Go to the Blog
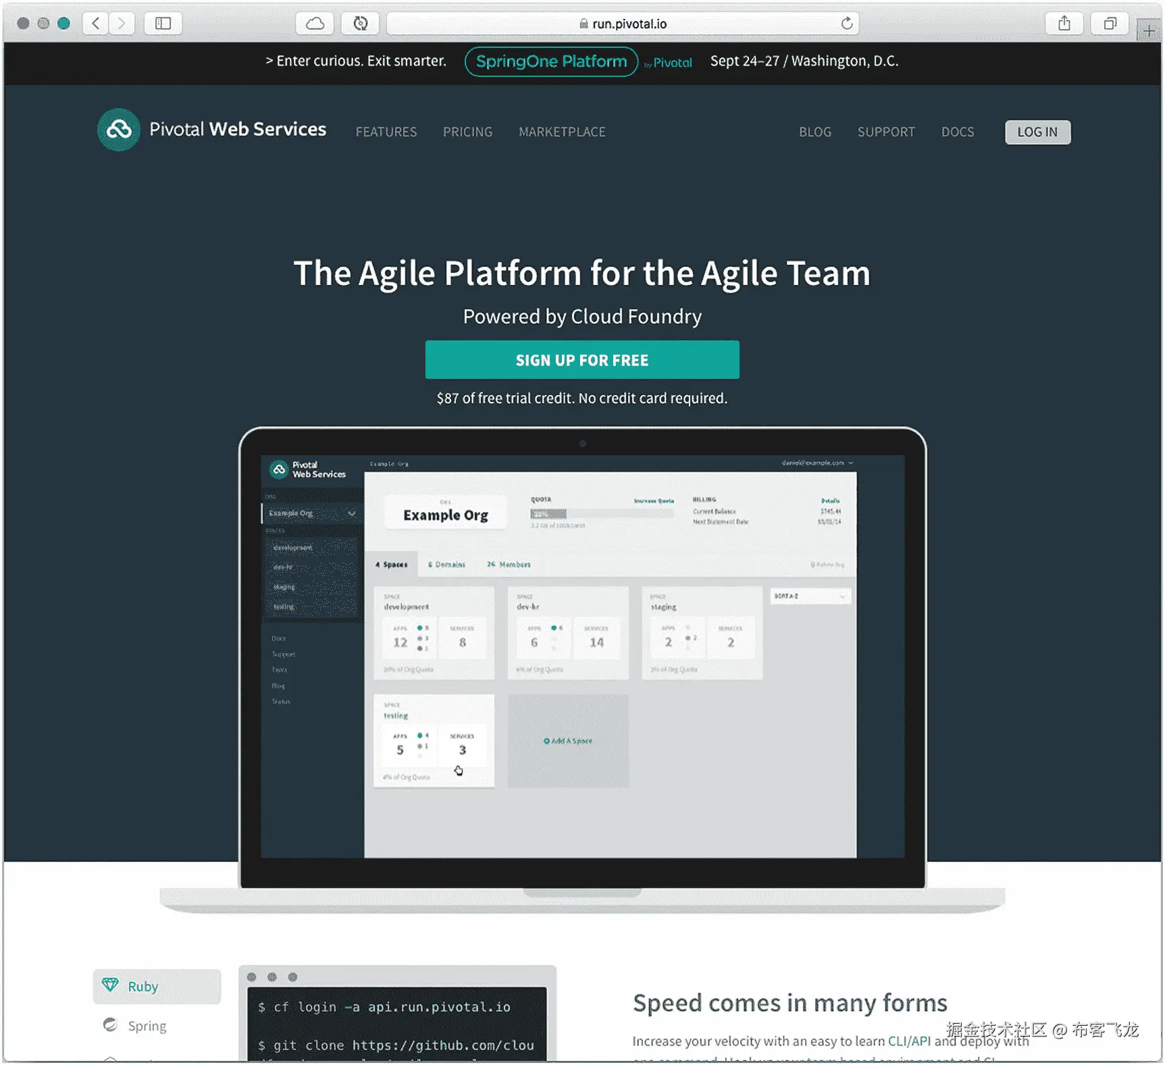 click(815, 132)
